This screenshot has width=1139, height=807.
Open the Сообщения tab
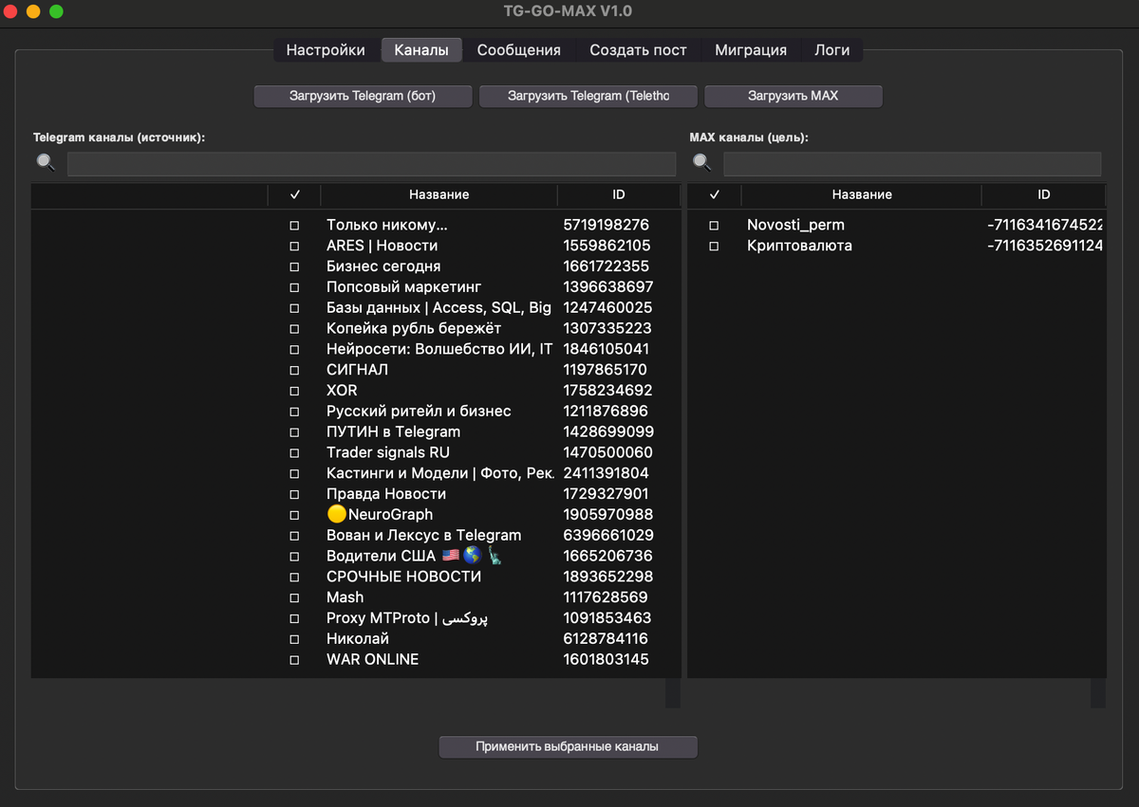pyautogui.click(x=518, y=50)
